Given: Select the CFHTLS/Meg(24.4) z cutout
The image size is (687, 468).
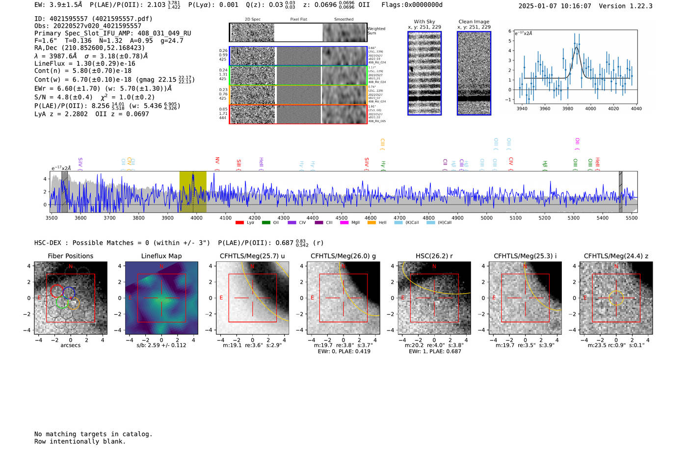Looking at the screenshot, I should coord(616,298).
